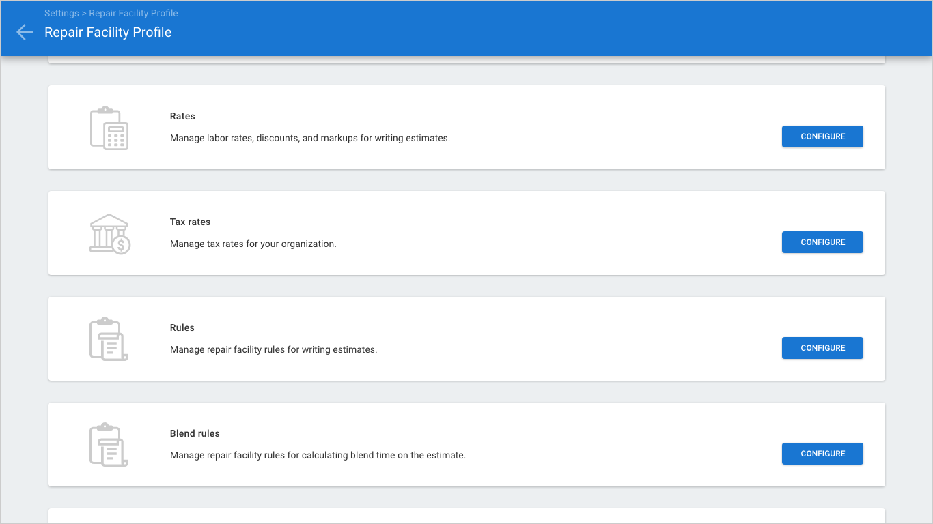933x524 pixels.
Task: Configure Blend rules settings
Action: [x=822, y=454]
